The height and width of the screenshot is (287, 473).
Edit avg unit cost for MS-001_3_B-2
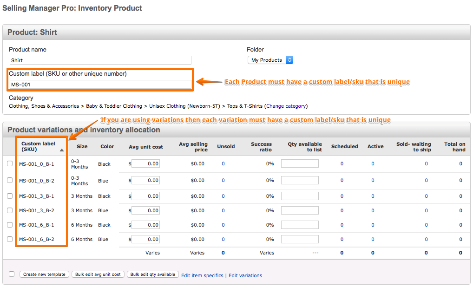145,210
